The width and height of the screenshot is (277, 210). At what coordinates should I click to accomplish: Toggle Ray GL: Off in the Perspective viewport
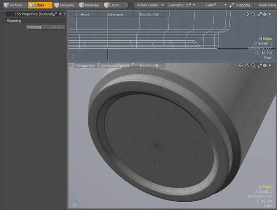[149, 66]
